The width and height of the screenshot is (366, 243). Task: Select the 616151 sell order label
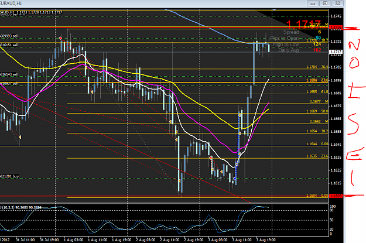tap(9, 45)
